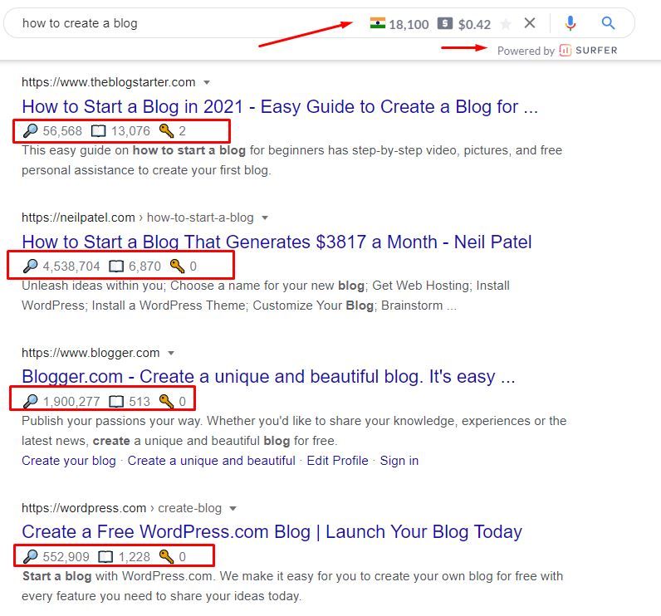
Task: Toggle the star favorite icon in search bar
Action: (506, 23)
